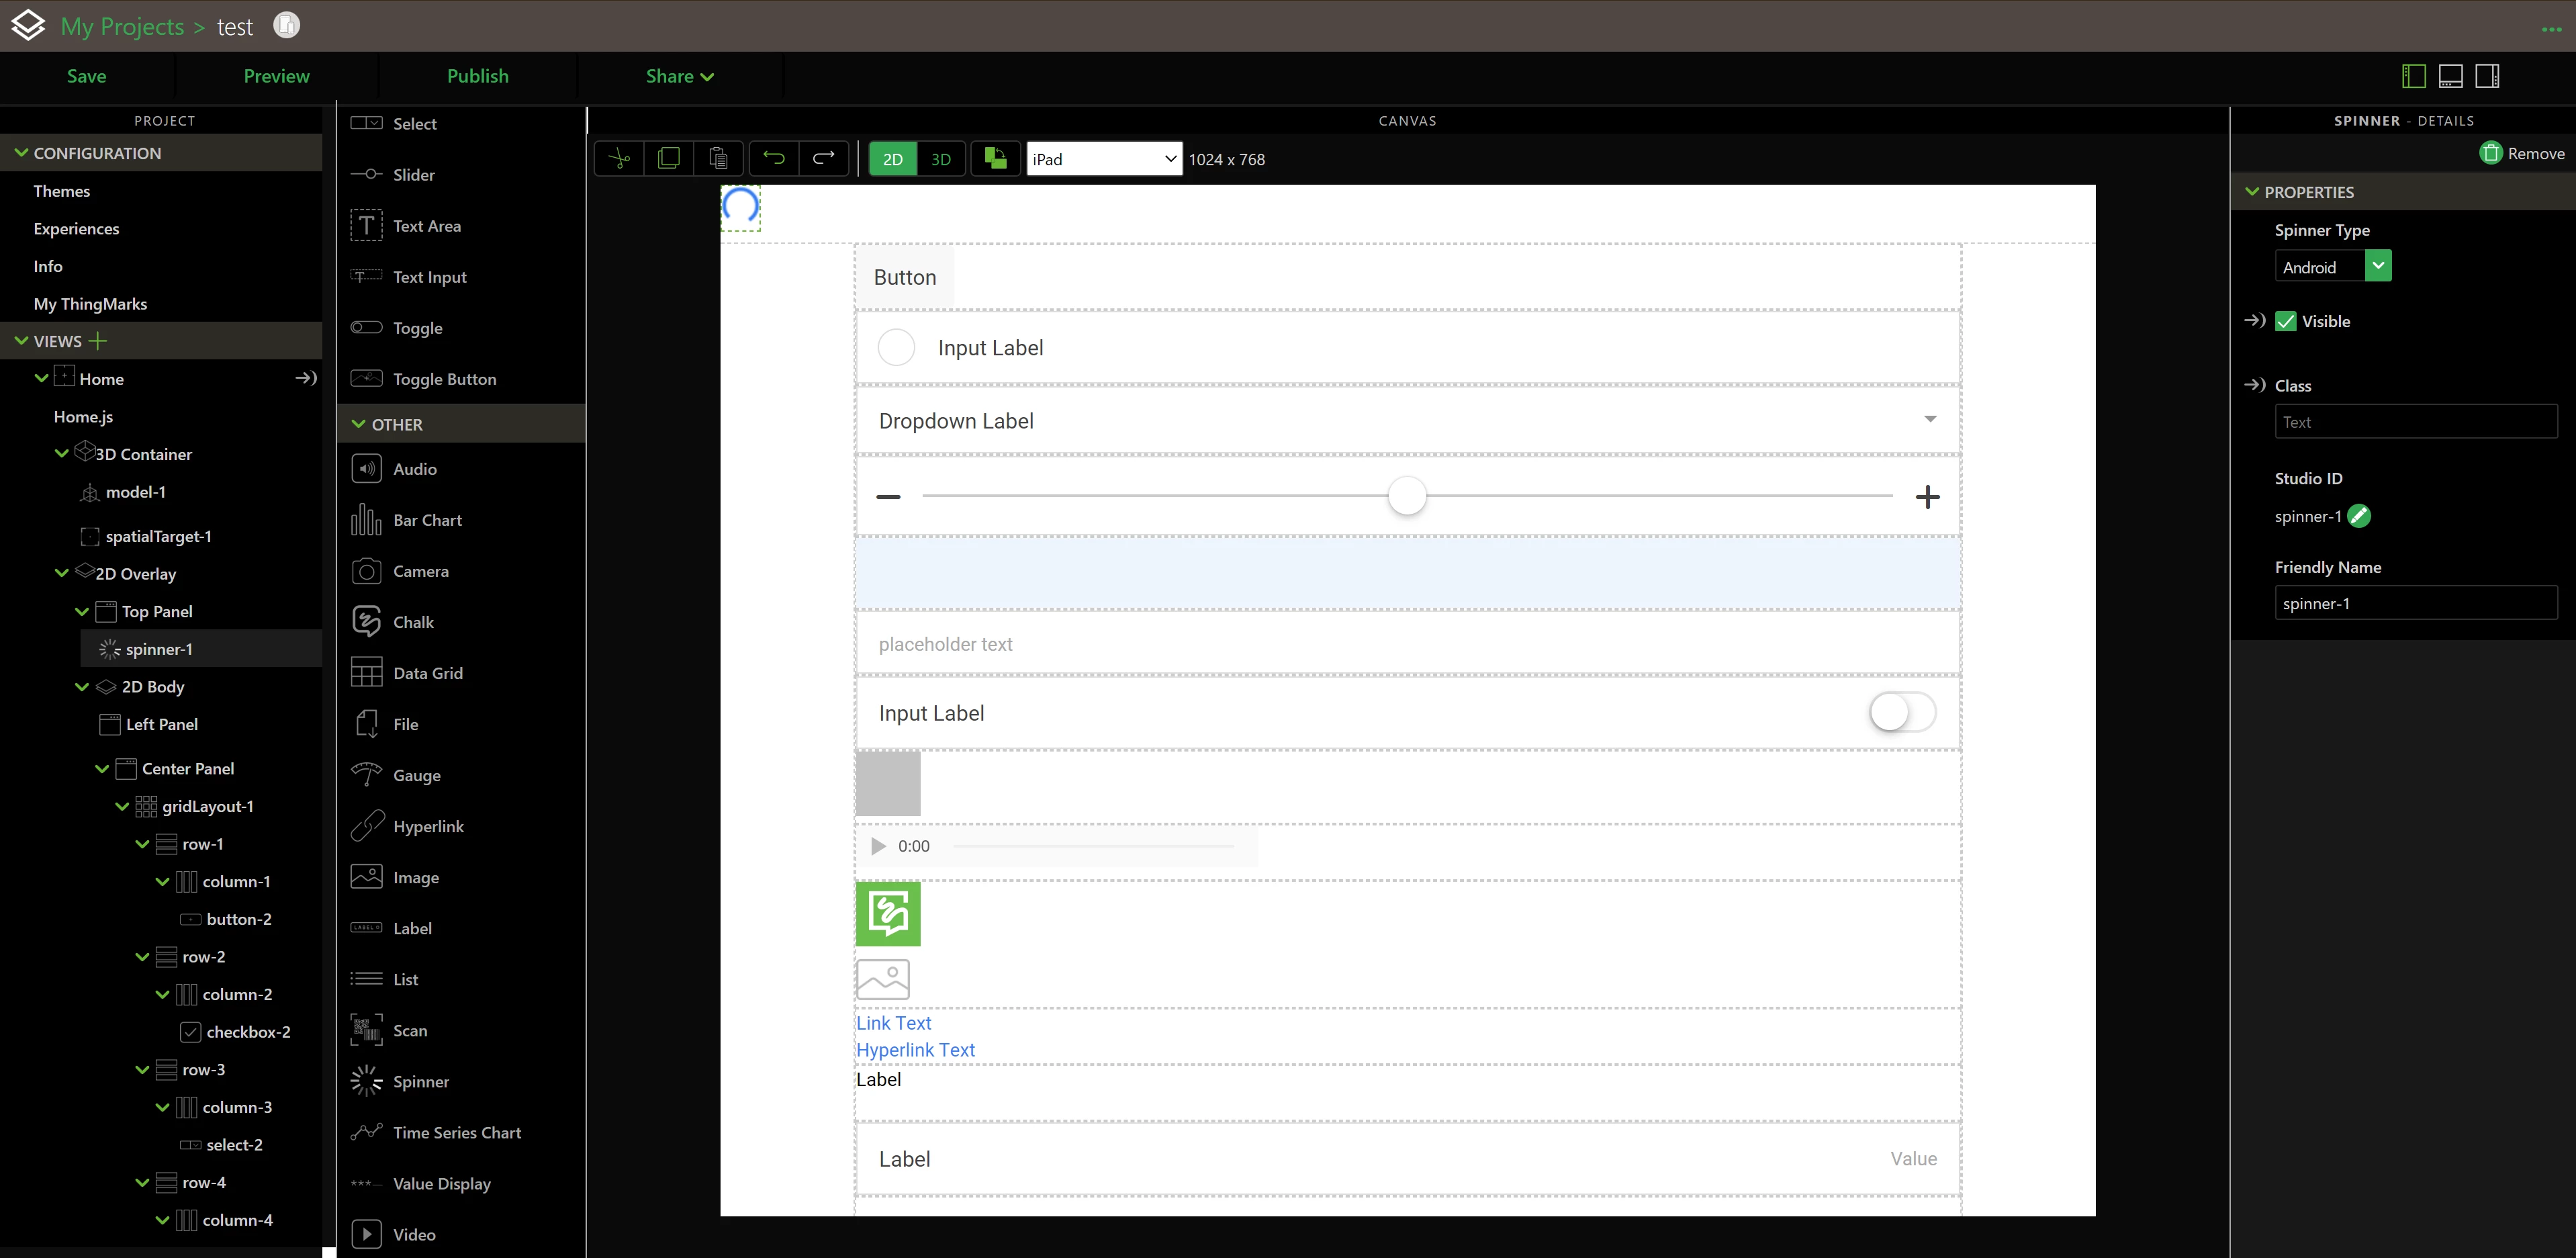
Task: Add a new view with the plus icon
Action: pos(98,341)
